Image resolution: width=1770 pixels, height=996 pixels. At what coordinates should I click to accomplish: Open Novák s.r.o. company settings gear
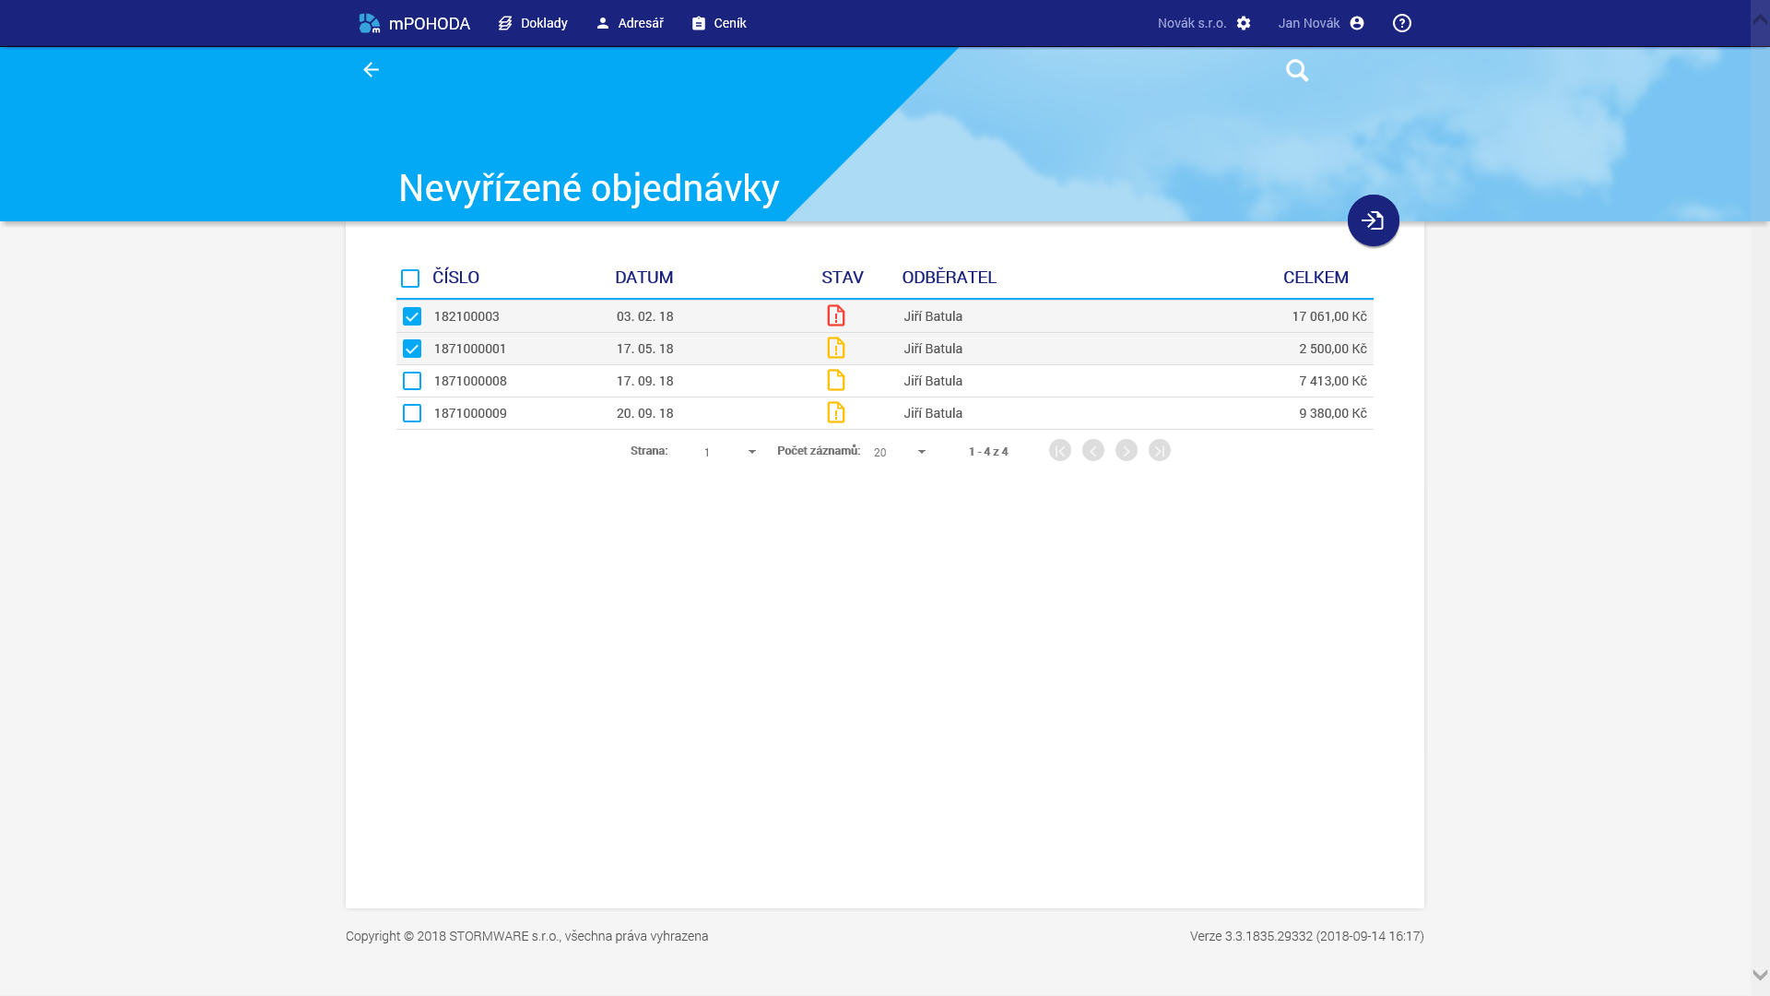pyautogui.click(x=1244, y=23)
